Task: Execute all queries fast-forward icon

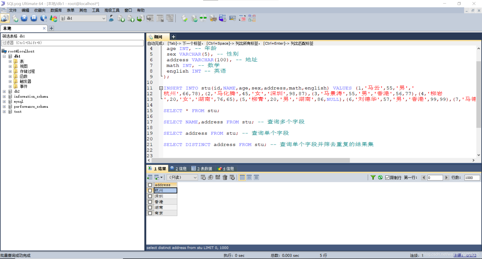Action: click(x=34, y=18)
